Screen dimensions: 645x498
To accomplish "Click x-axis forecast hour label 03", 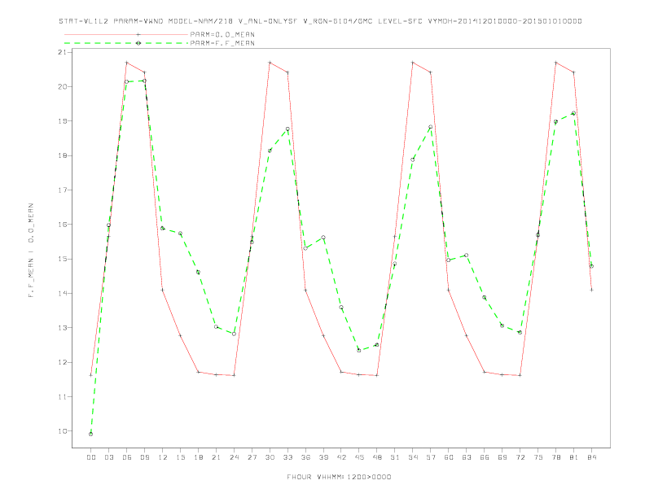I will coord(108,457).
